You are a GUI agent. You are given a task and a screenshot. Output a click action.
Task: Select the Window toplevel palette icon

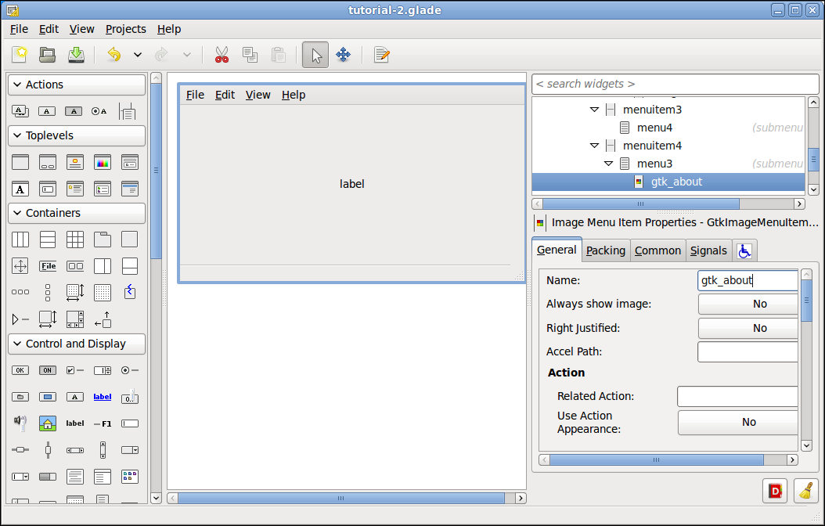pyautogui.click(x=20, y=162)
